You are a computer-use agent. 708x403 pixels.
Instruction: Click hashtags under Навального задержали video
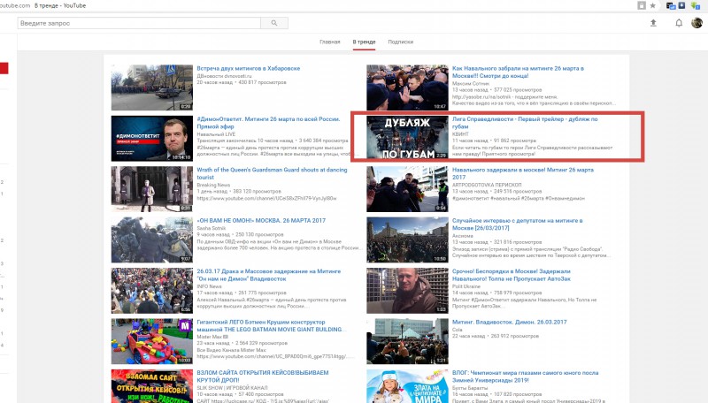tap(518, 199)
